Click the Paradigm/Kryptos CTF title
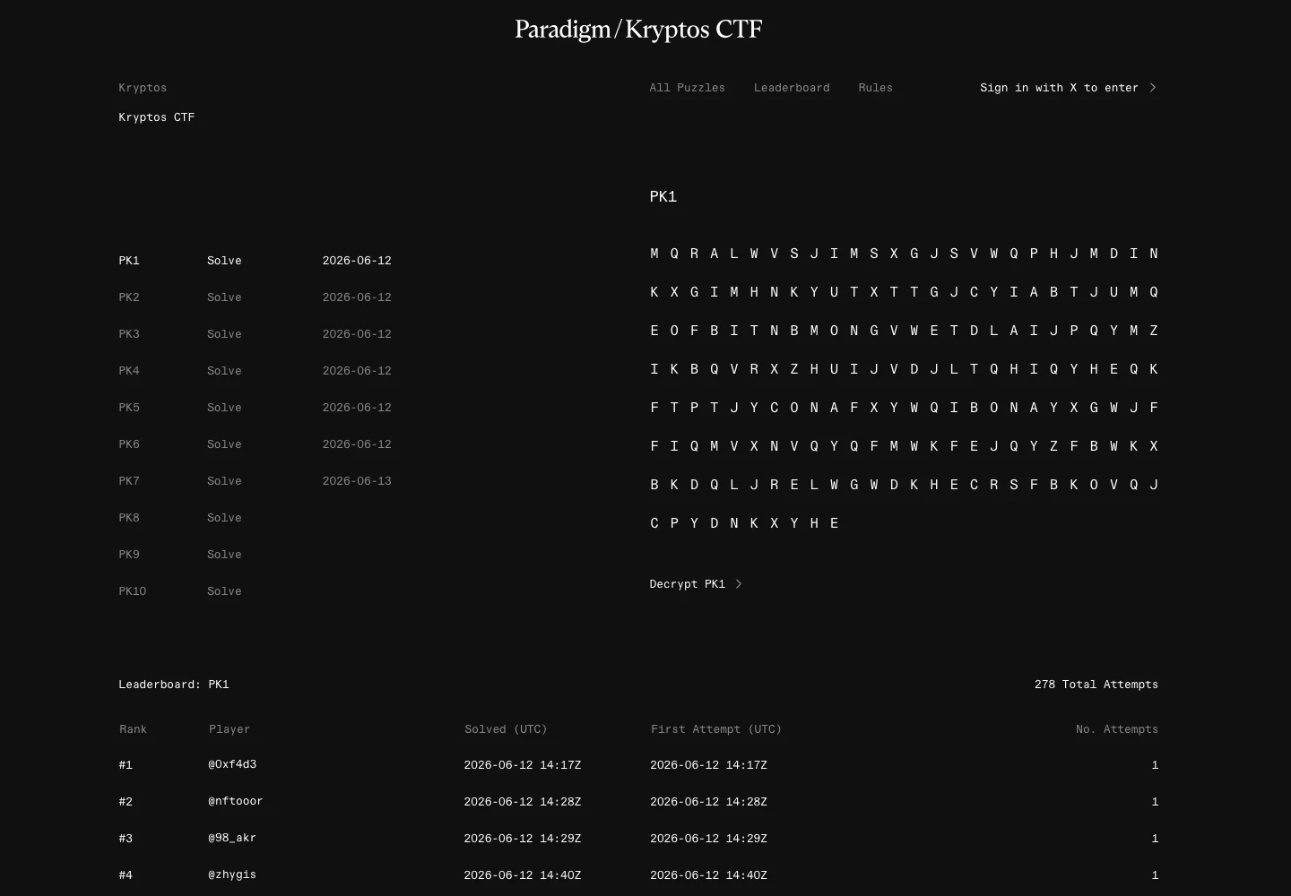The image size is (1291, 896). pyautogui.click(x=638, y=30)
